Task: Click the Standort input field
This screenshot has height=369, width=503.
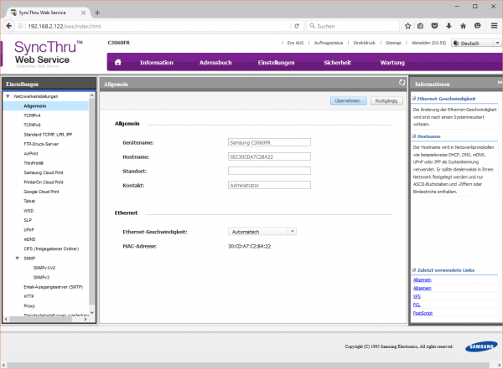Action: 268,171
